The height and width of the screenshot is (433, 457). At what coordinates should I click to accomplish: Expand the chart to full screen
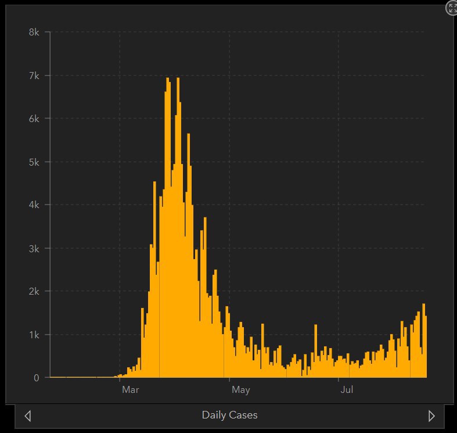[452, 8]
